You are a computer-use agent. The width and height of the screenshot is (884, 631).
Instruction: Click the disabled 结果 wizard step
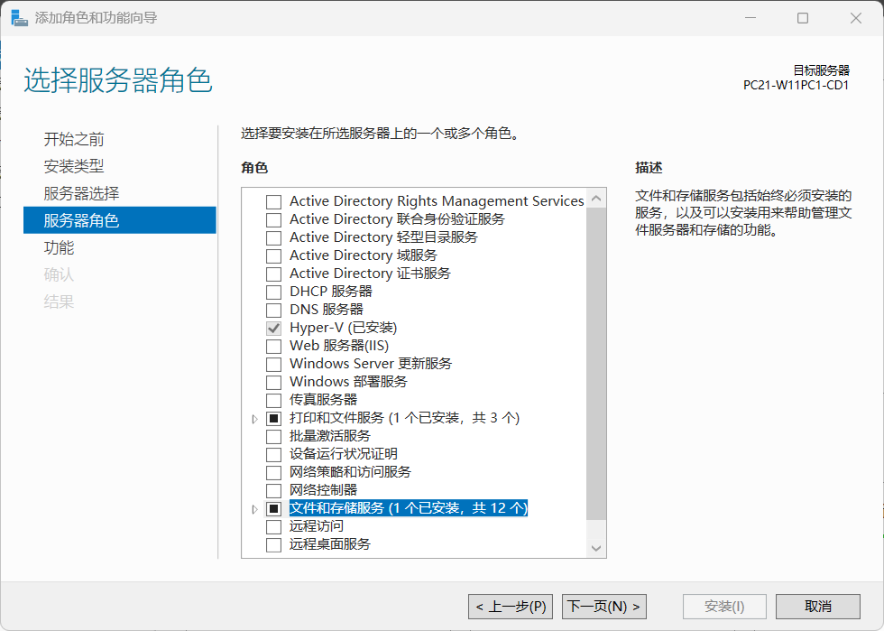click(59, 302)
